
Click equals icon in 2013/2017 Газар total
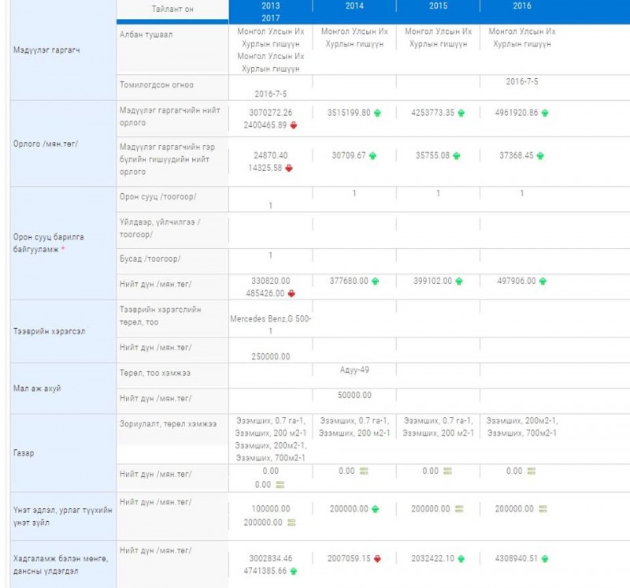[x=280, y=485]
